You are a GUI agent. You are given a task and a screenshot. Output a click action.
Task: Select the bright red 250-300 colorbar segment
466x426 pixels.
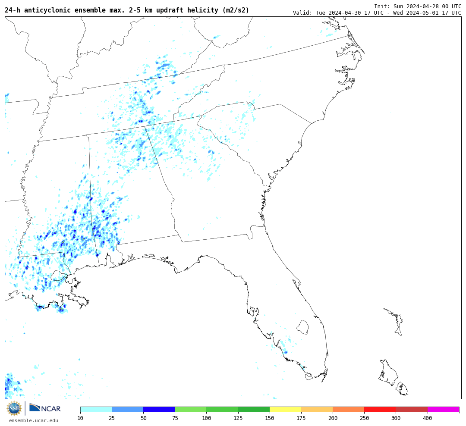380,409
